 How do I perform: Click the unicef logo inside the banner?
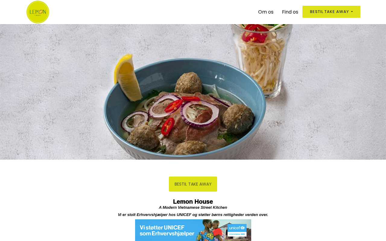(237, 230)
